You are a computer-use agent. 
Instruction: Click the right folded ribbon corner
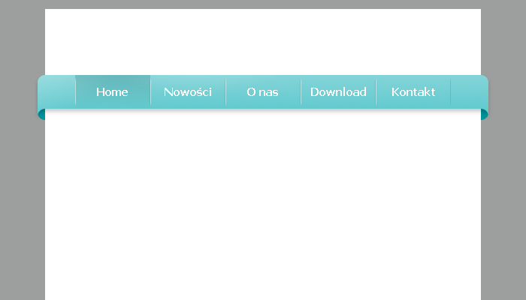[485, 114]
